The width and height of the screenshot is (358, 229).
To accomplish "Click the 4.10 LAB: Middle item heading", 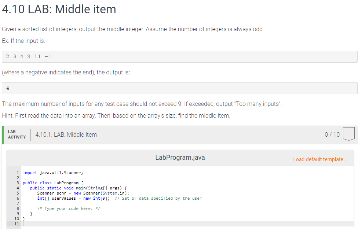I will click(59, 10).
